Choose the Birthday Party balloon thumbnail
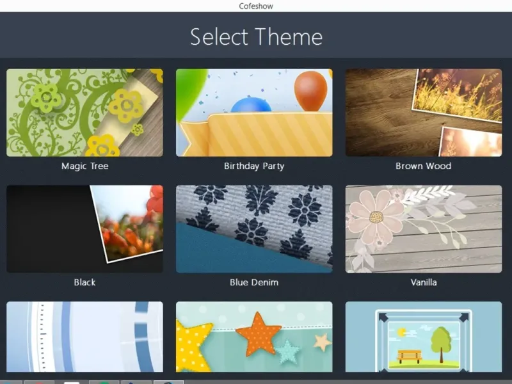Image resolution: width=512 pixels, height=384 pixels. [254, 113]
